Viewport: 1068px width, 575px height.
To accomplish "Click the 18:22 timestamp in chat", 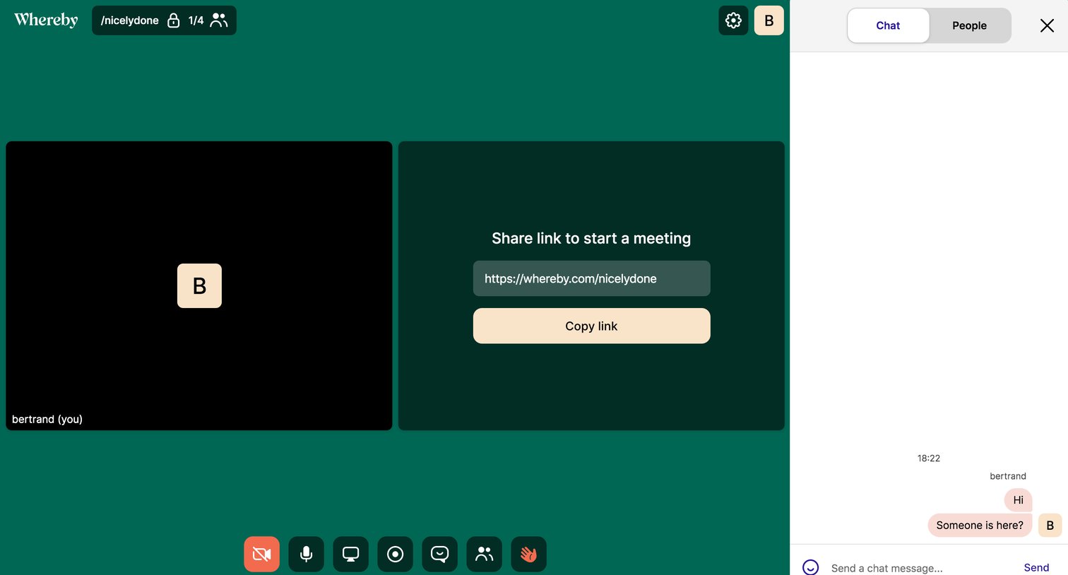I will (x=929, y=458).
